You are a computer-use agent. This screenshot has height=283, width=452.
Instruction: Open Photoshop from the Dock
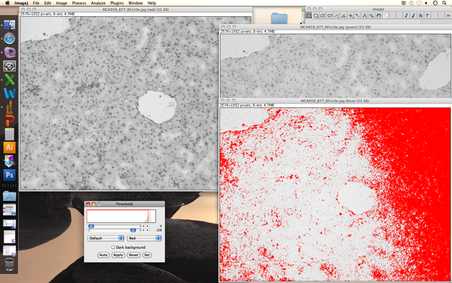(9, 175)
